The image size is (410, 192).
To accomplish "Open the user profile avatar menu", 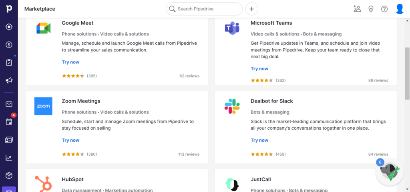I will [400, 9].
